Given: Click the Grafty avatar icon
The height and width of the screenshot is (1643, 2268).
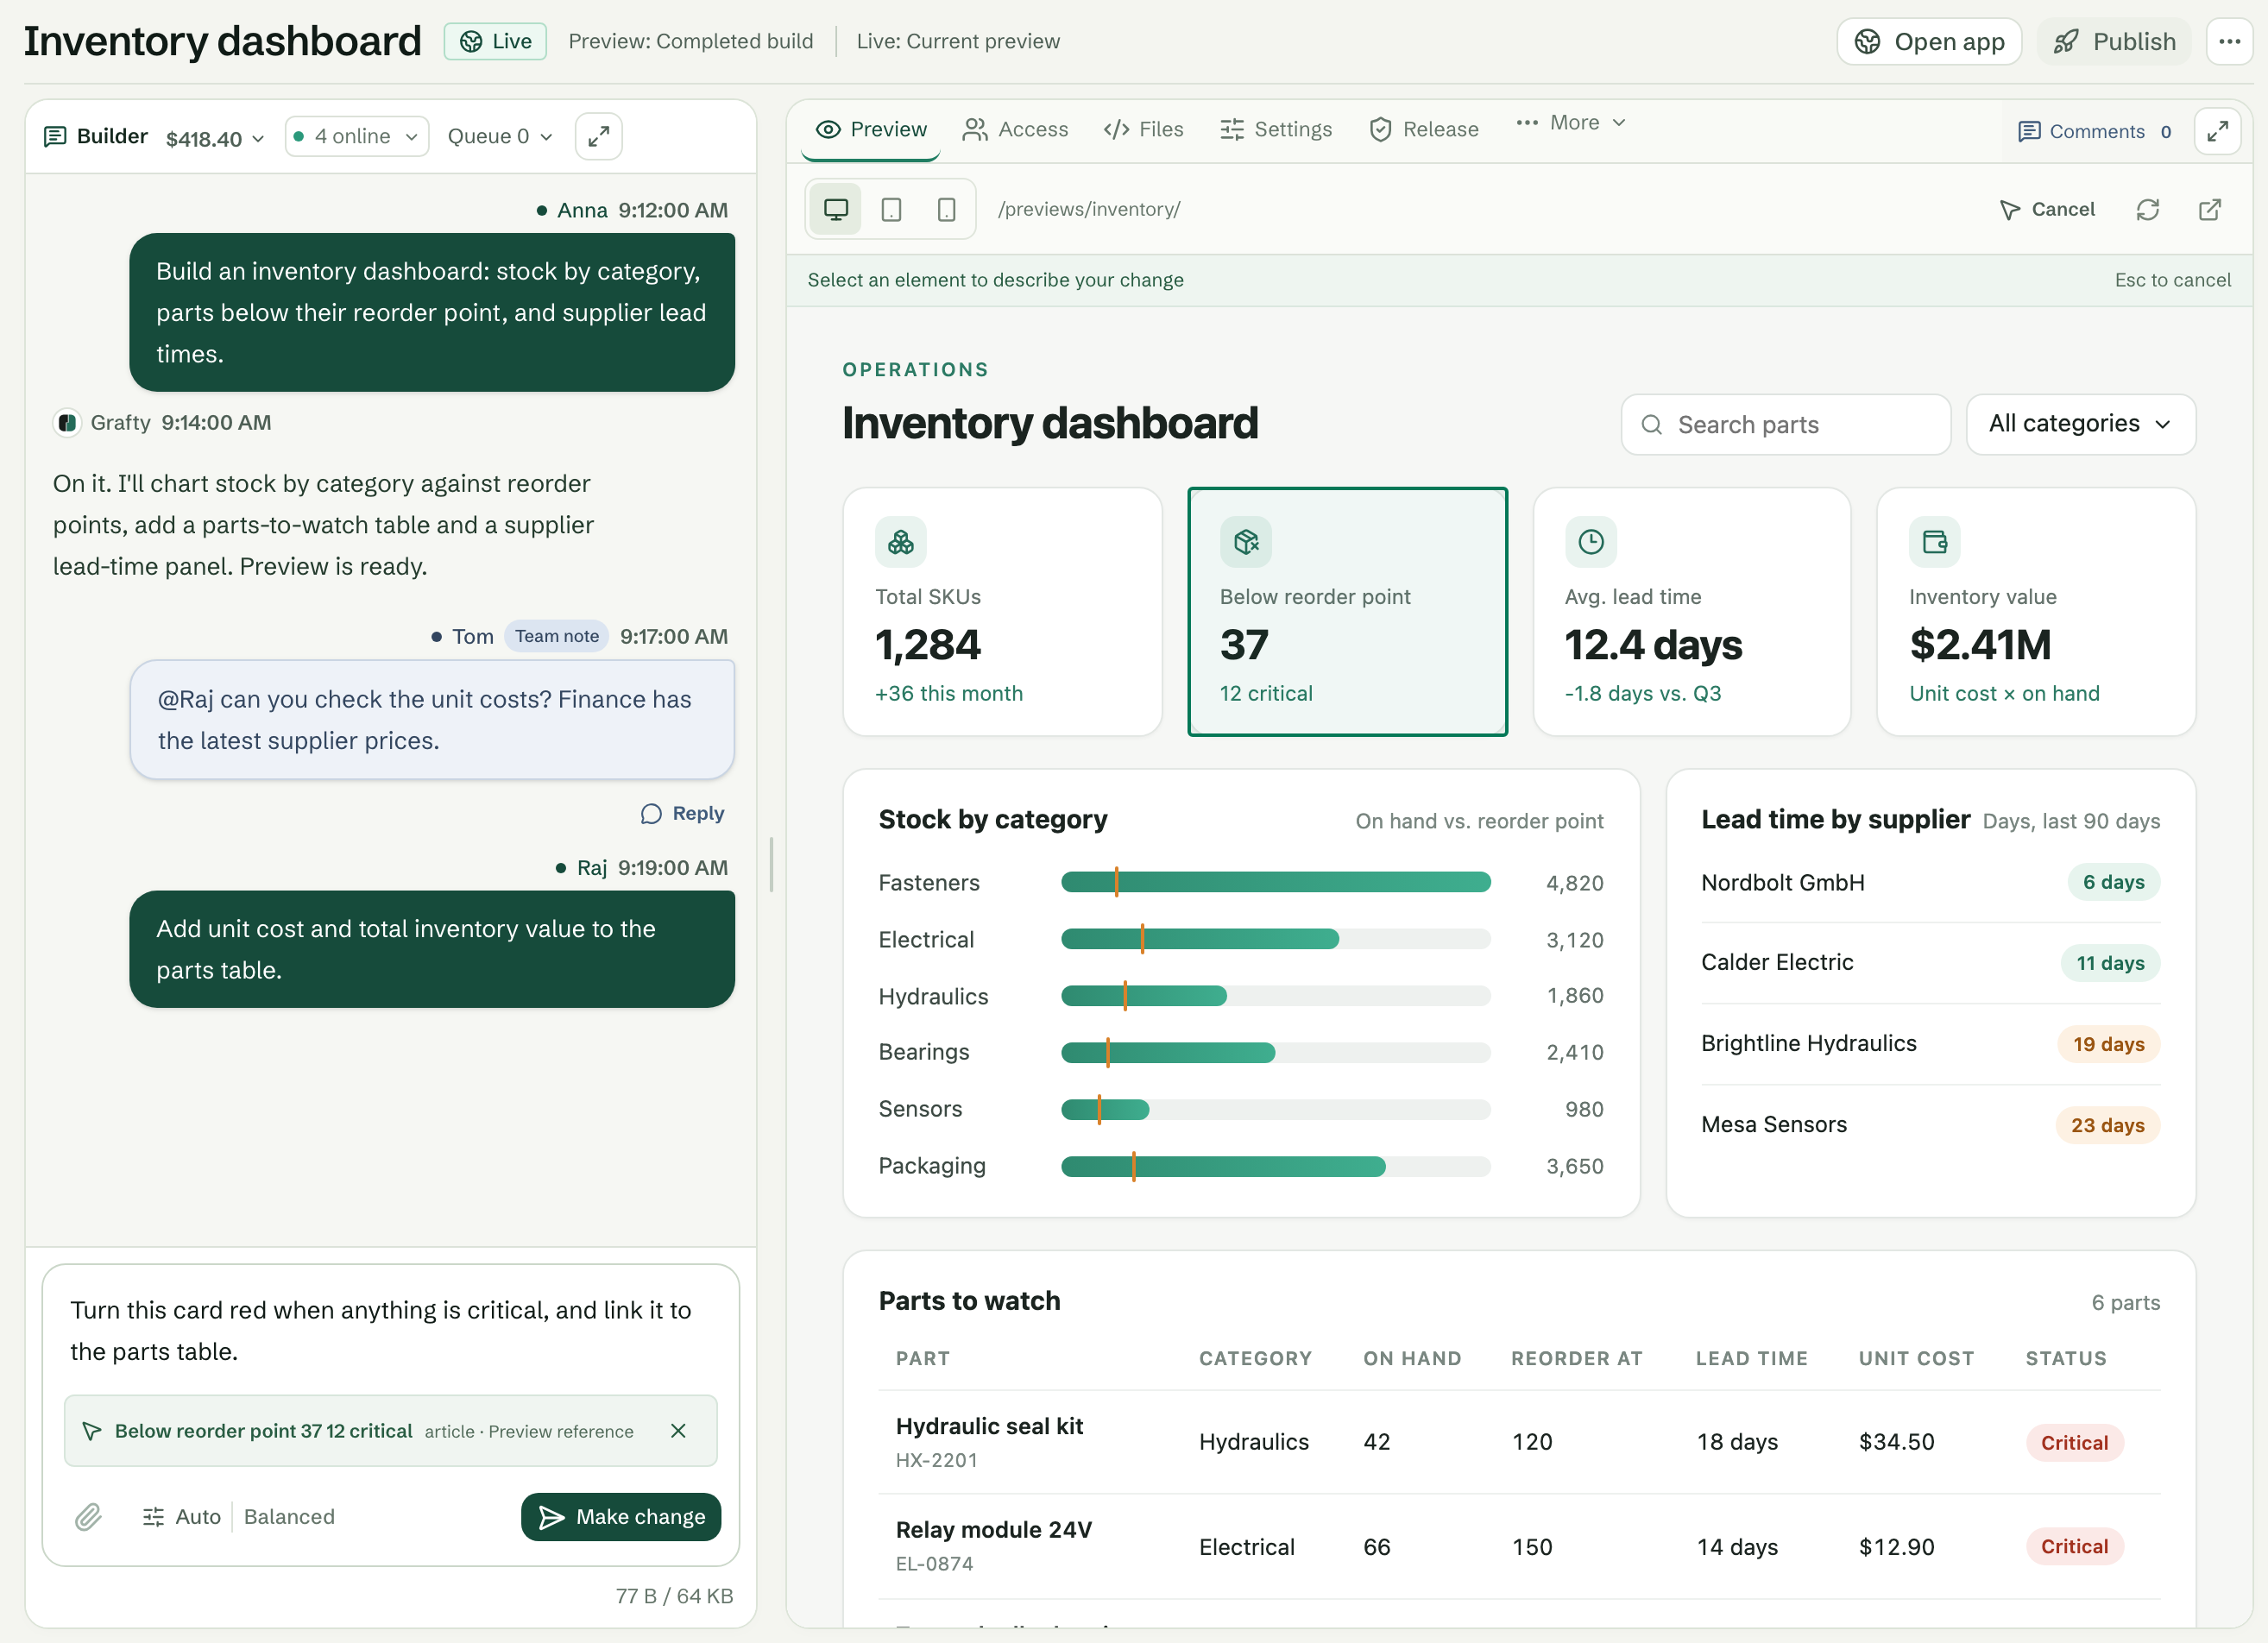Looking at the screenshot, I should coord(67,423).
